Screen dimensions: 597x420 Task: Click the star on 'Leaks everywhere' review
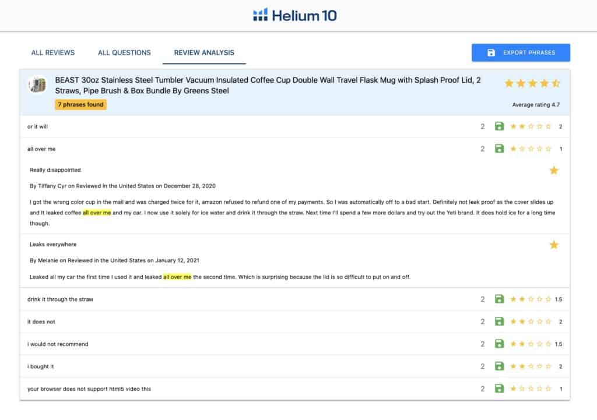tap(554, 245)
